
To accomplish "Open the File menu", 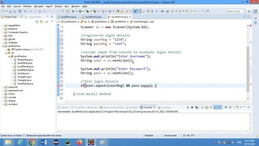I will coord(3,6).
